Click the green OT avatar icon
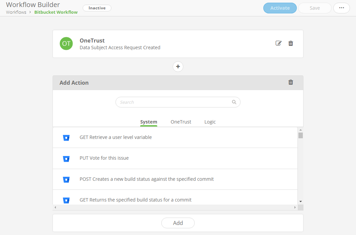Screen dimensions: 356x235 coord(66,44)
